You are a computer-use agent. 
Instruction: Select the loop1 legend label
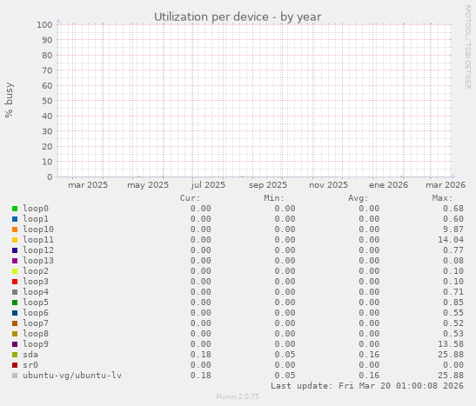(x=36, y=219)
